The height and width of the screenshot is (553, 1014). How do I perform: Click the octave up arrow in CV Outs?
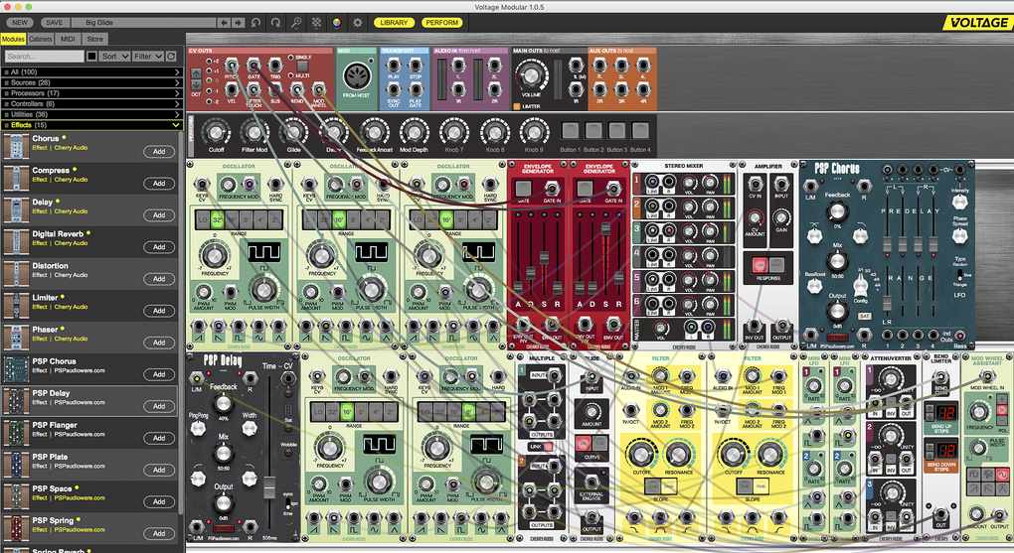point(195,73)
